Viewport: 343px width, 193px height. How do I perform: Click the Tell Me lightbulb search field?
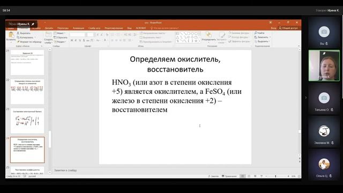[165, 28]
